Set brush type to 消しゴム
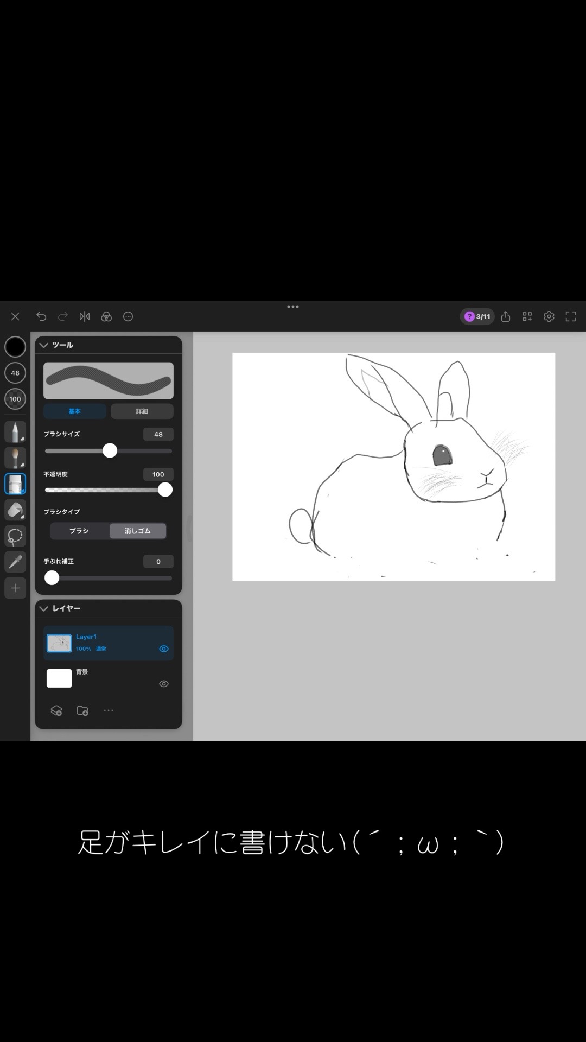 [x=138, y=531]
